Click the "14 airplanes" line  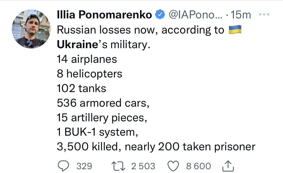point(87,59)
